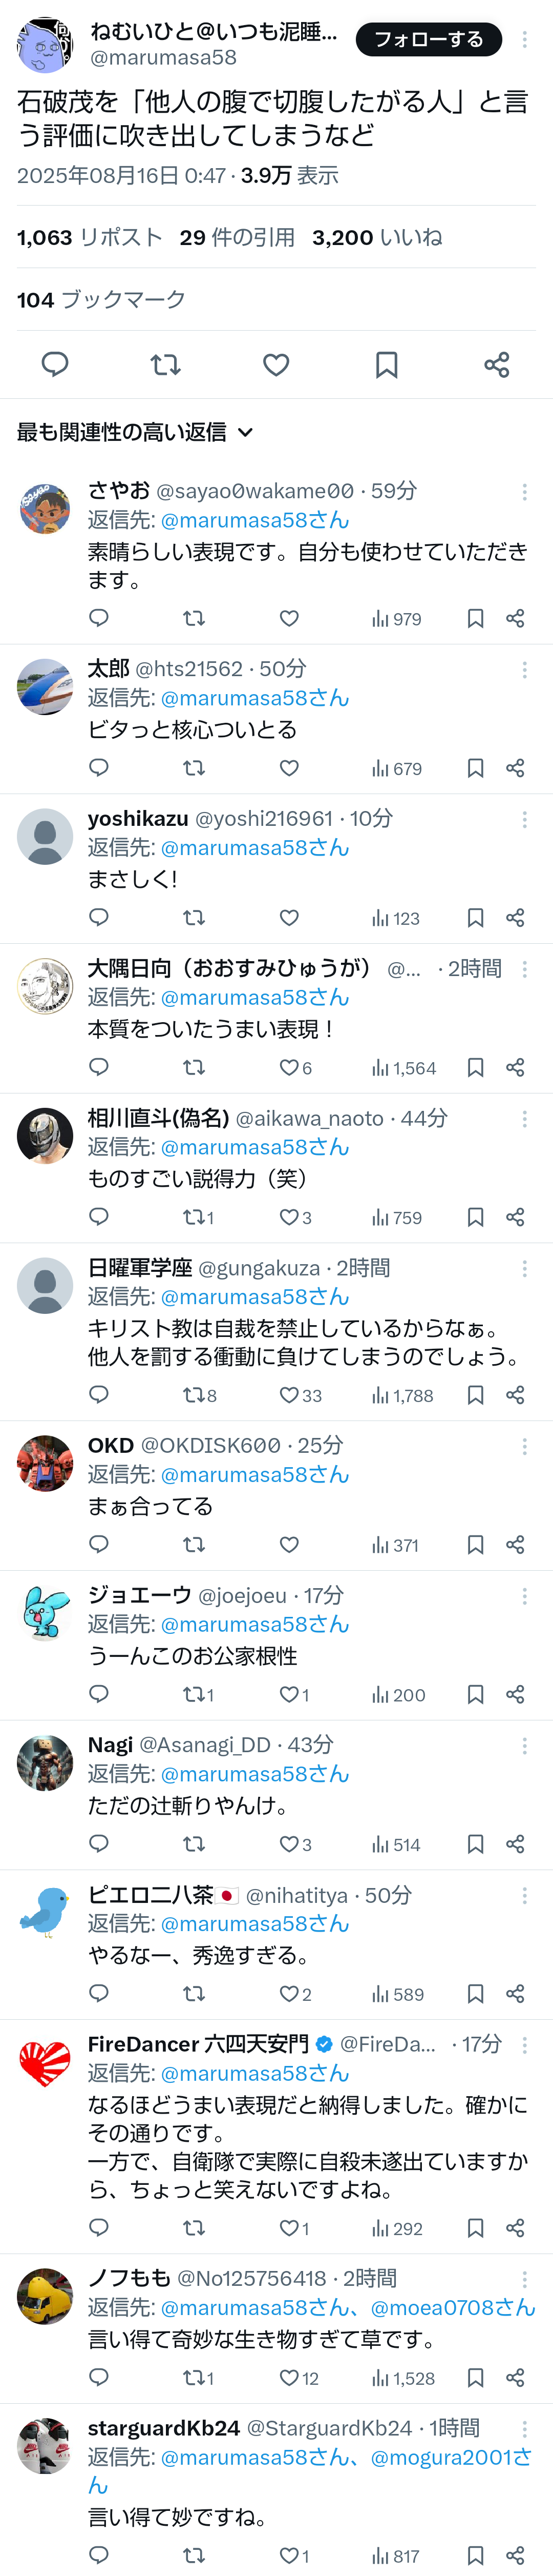Open the 29 件の引用 list

point(238,238)
